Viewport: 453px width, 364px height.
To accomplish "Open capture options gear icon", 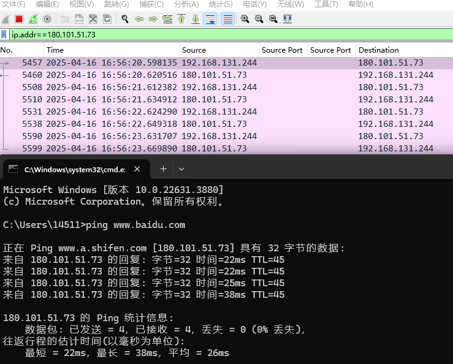I will 47,20.
